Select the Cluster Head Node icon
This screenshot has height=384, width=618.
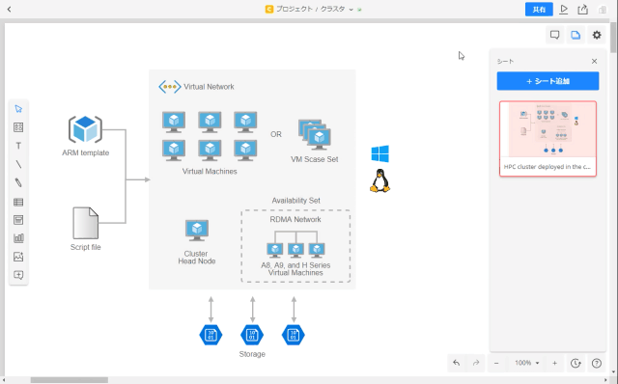(197, 231)
